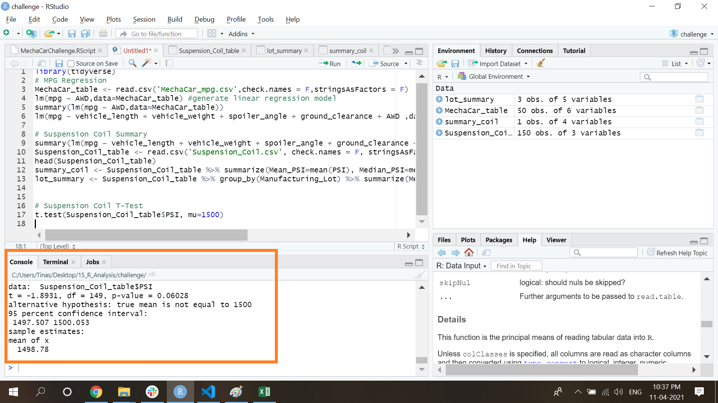
Task: Open Visual Studio Code from taskbar
Action: (x=208, y=392)
